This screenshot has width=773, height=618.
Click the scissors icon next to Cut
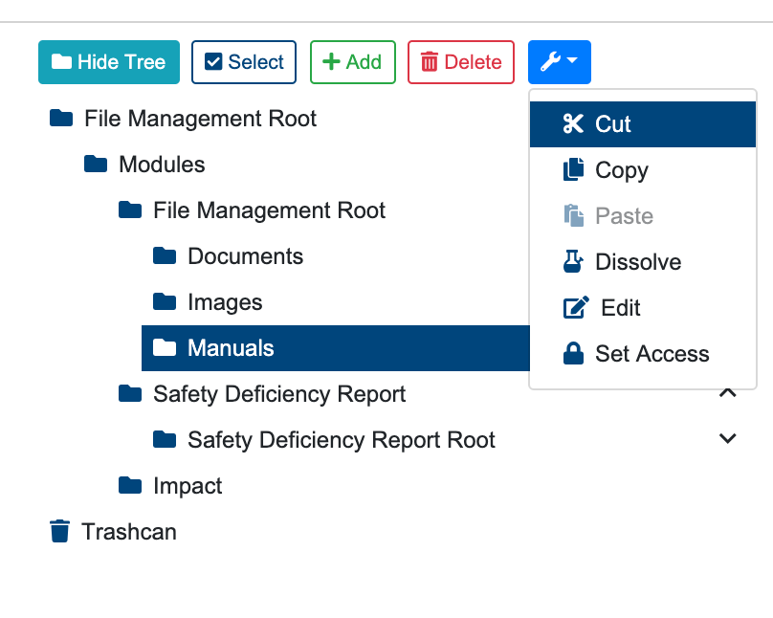[x=573, y=123]
